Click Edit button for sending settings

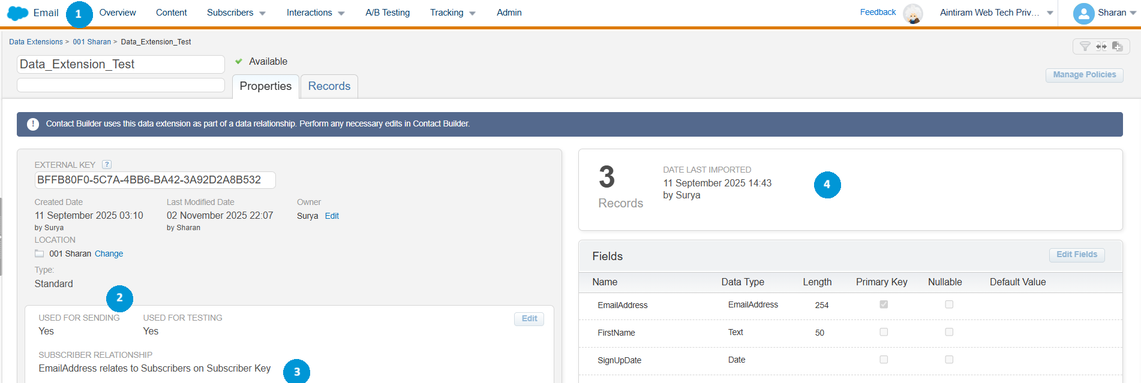pos(529,319)
